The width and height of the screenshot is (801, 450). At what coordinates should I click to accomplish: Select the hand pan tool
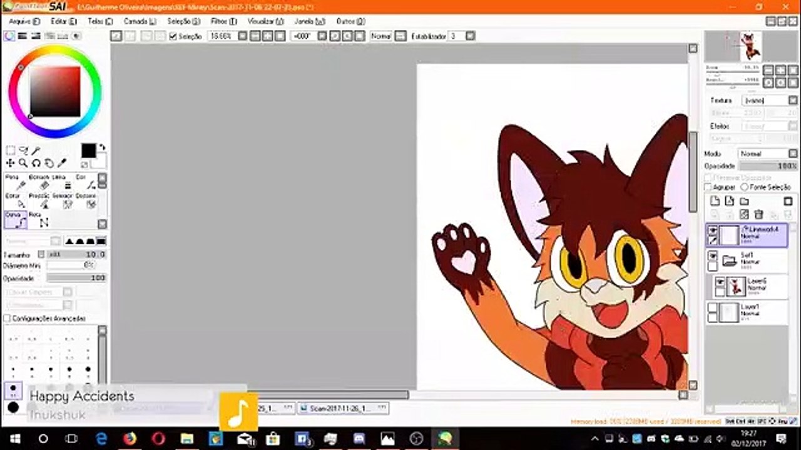click(x=49, y=163)
